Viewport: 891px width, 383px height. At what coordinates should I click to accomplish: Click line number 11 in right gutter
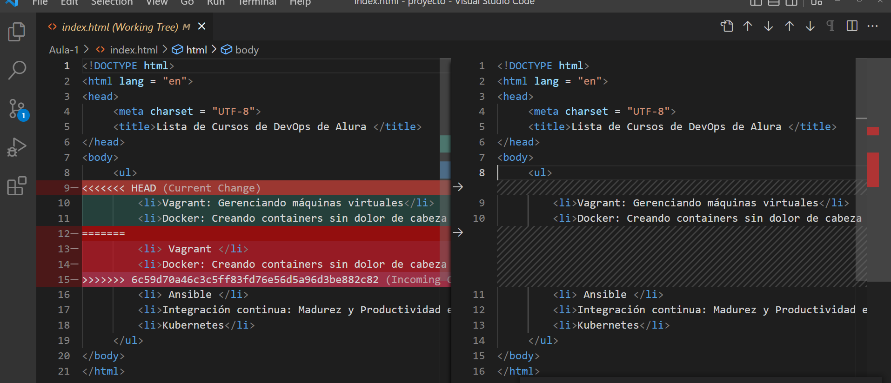point(479,294)
